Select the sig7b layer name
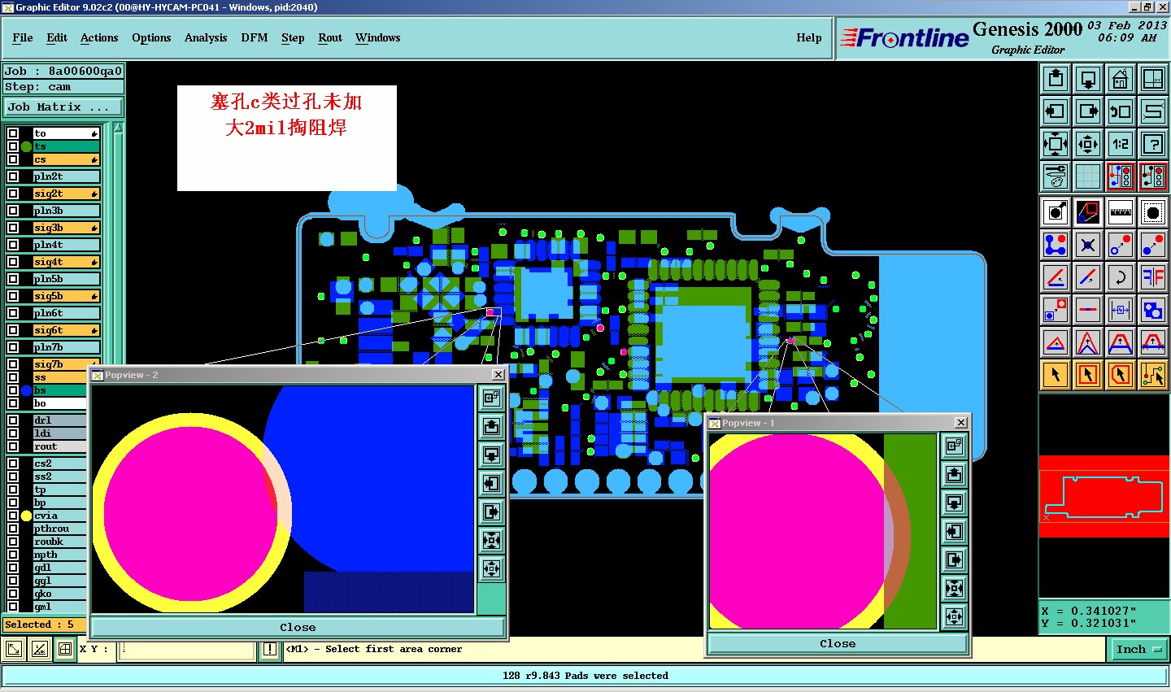This screenshot has height=692, width=1171. [66, 364]
